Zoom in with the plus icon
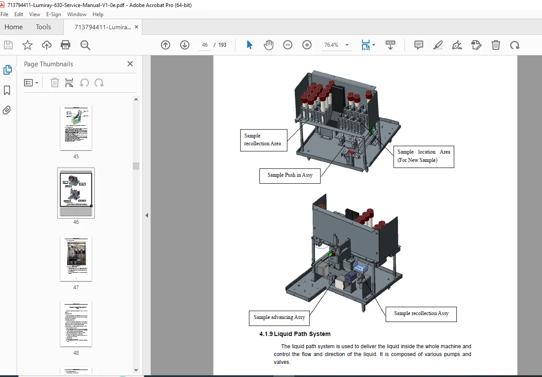This screenshot has width=542, height=377. [307, 45]
